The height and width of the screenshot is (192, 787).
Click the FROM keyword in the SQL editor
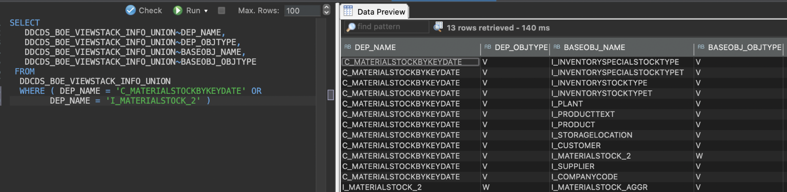(x=25, y=71)
